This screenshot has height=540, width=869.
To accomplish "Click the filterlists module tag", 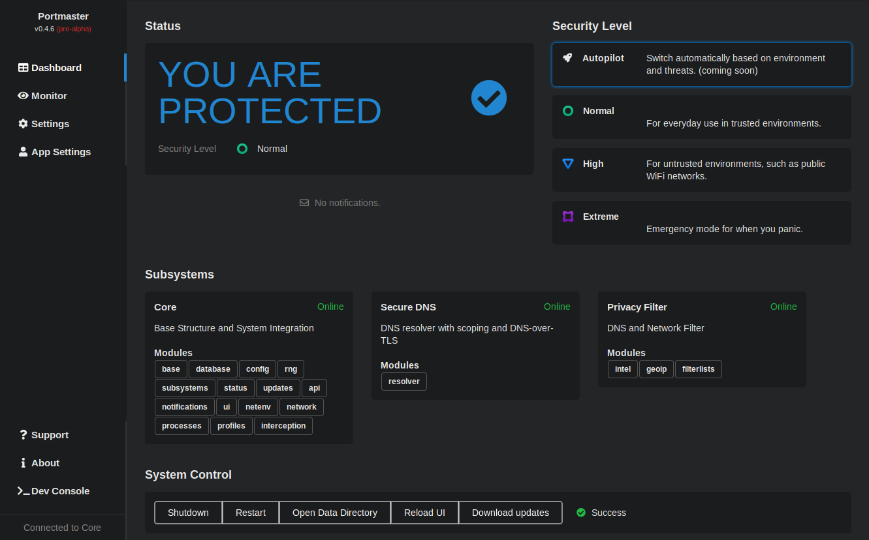I will click(x=698, y=369).
